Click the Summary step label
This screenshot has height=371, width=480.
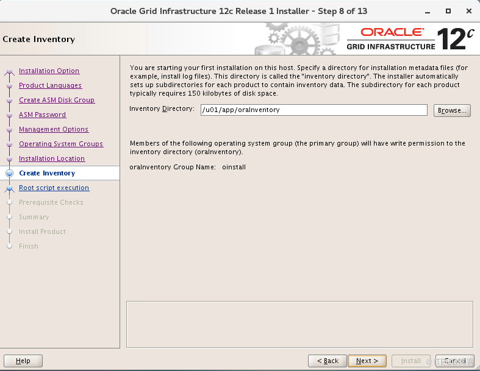34,217
